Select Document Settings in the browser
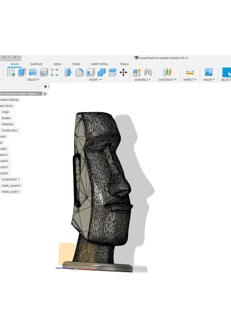This screenshot has width=231, height=328. pyautogui.click(x=10, y=100)
